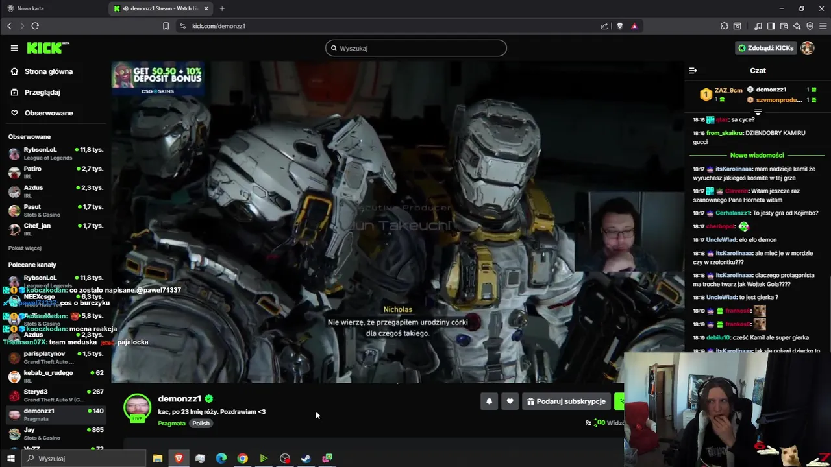Open Google Chrome from taskbar

click(242, 459)
